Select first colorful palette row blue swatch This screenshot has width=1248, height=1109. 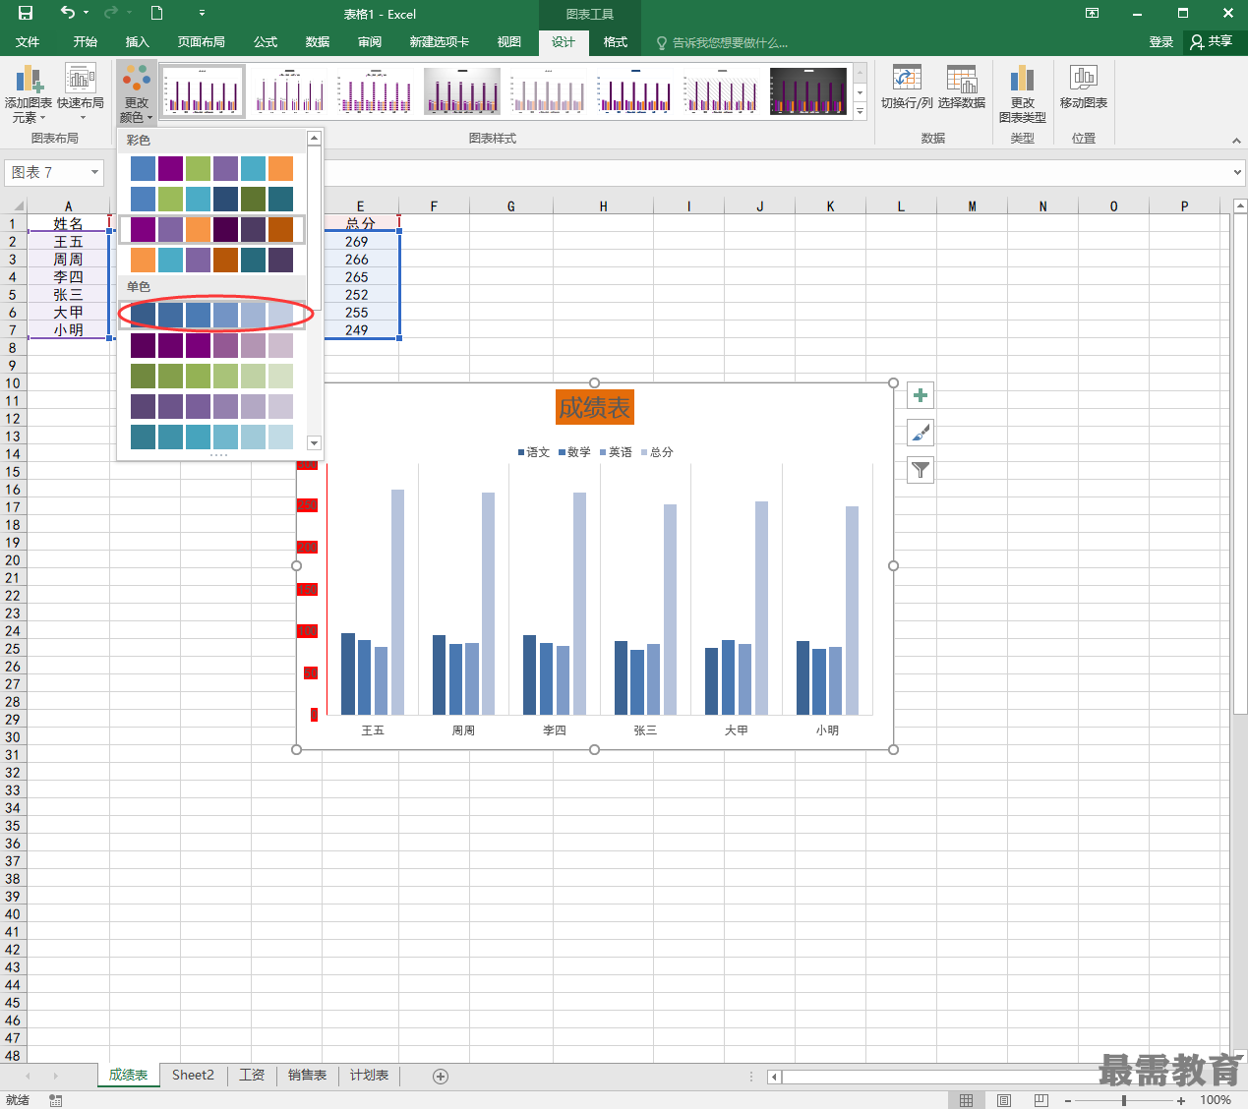pos(143,169)
